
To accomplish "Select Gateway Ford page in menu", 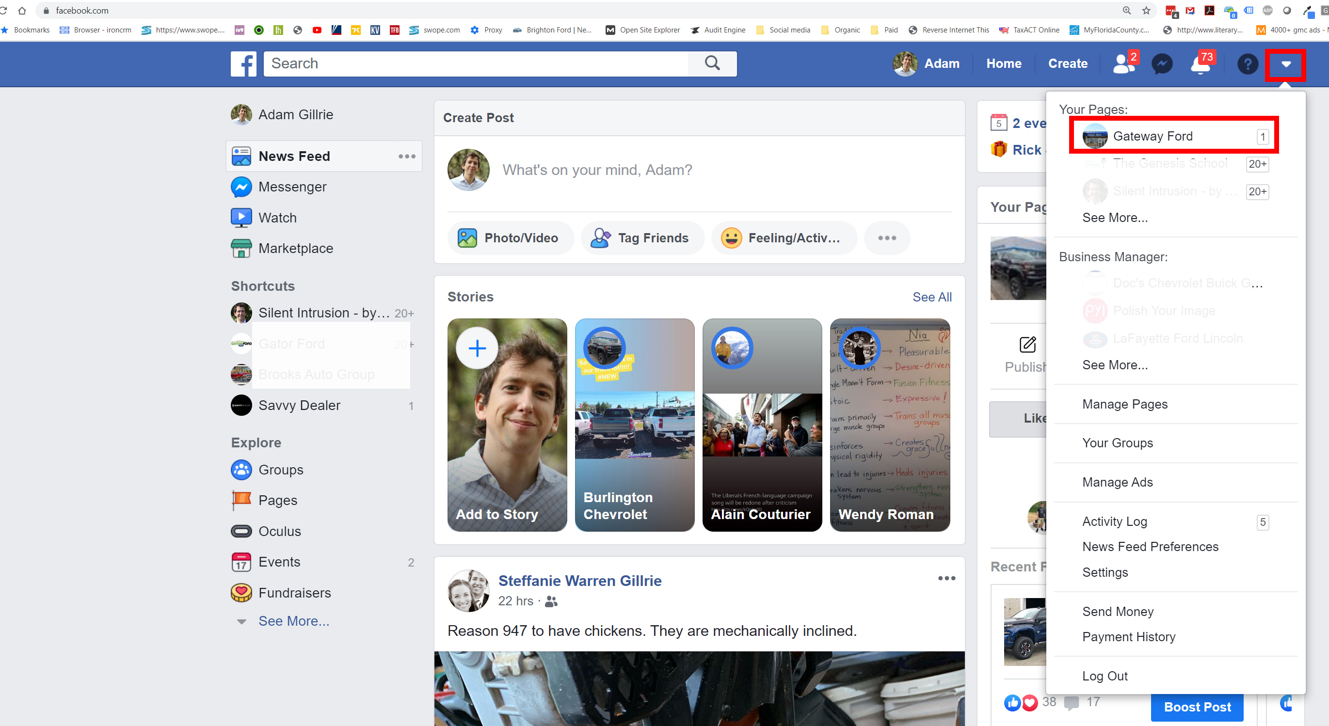I will coord(1174,136).
